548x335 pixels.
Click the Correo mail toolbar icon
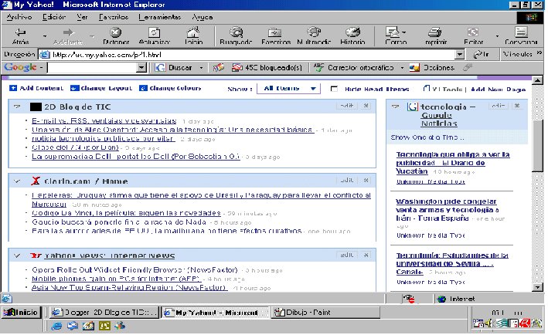(393, 32)
